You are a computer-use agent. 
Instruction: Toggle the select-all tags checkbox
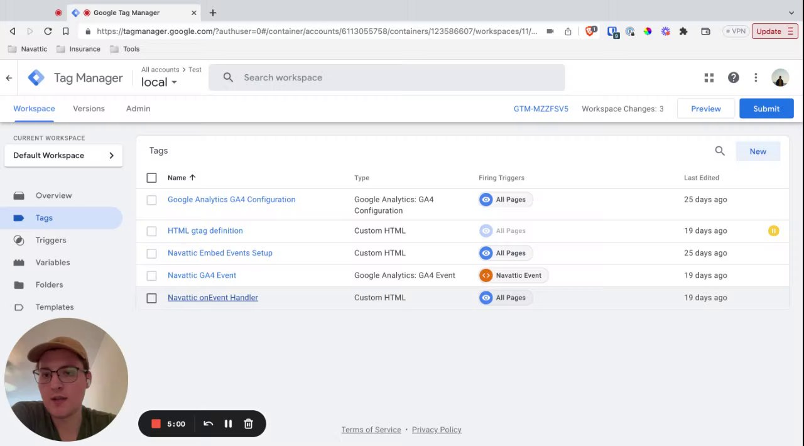pyautogui.click(x=151, y=178)
